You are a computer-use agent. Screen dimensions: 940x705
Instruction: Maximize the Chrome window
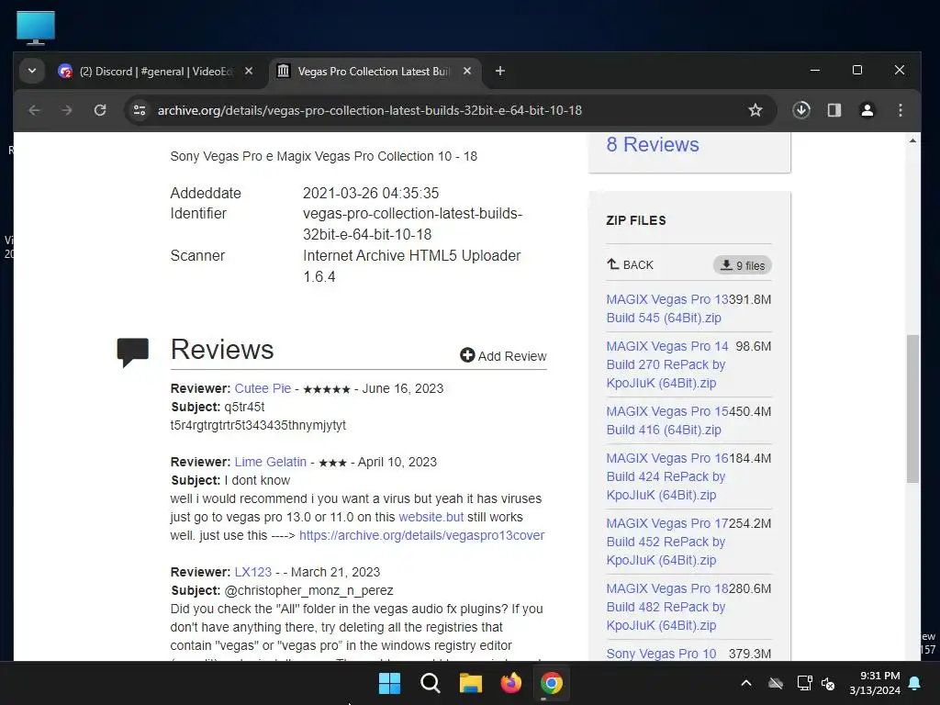(x=857, y=70)
